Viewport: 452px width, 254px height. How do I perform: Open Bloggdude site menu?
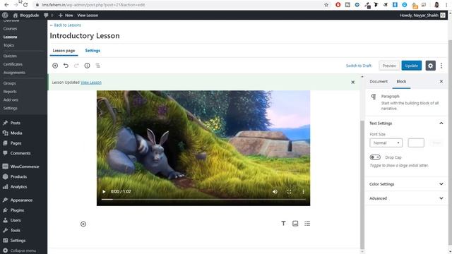[x=26, y=16]
